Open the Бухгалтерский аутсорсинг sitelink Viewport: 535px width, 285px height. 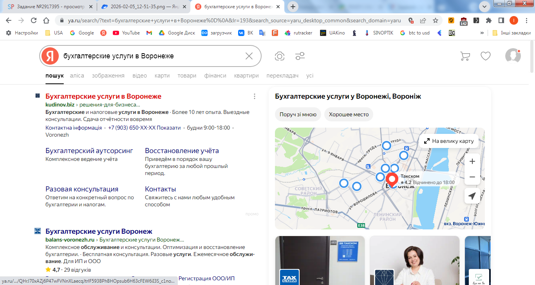point(89,151)
